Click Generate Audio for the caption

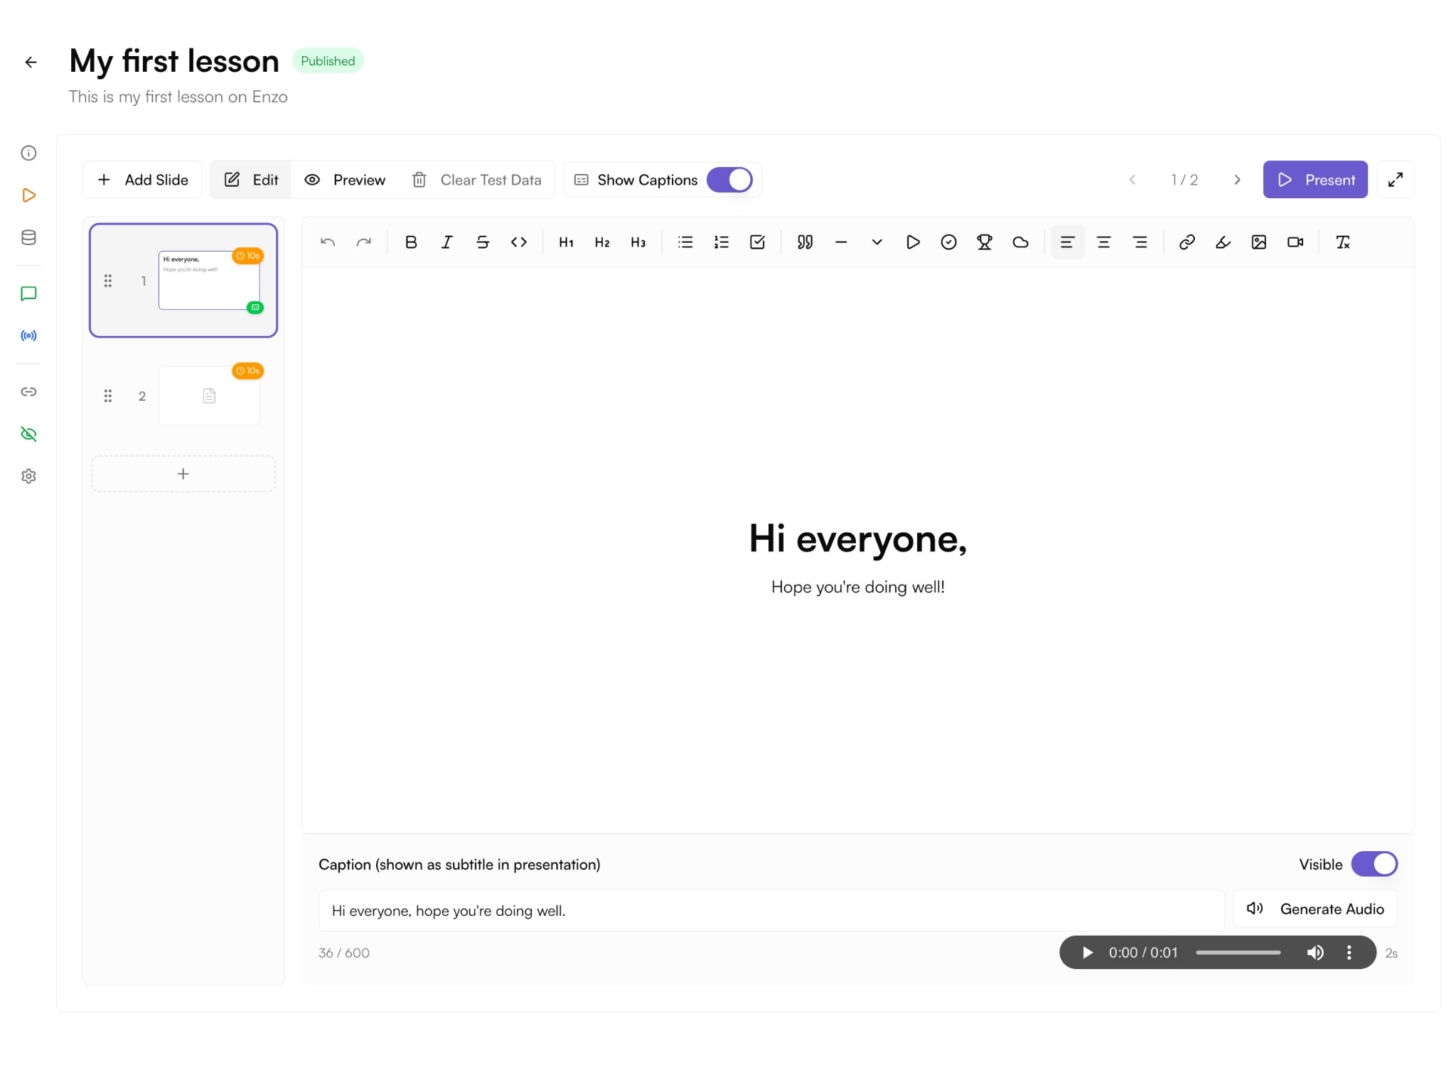[1315, 909]
